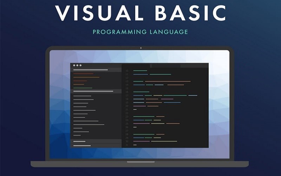Click line number 10 in gutter
The width and height of the screenshot is (281, 176).
127,71
